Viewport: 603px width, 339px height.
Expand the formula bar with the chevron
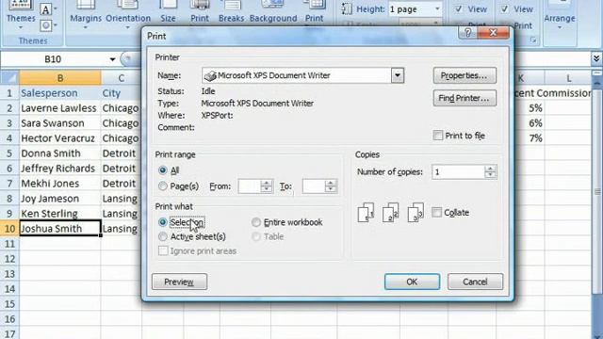pyautogui.click(x=596, y=58)
